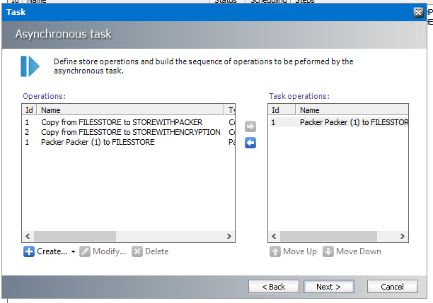
Task: Select Packer Packer (1) row in Task operations
Action: pos(338,122)
